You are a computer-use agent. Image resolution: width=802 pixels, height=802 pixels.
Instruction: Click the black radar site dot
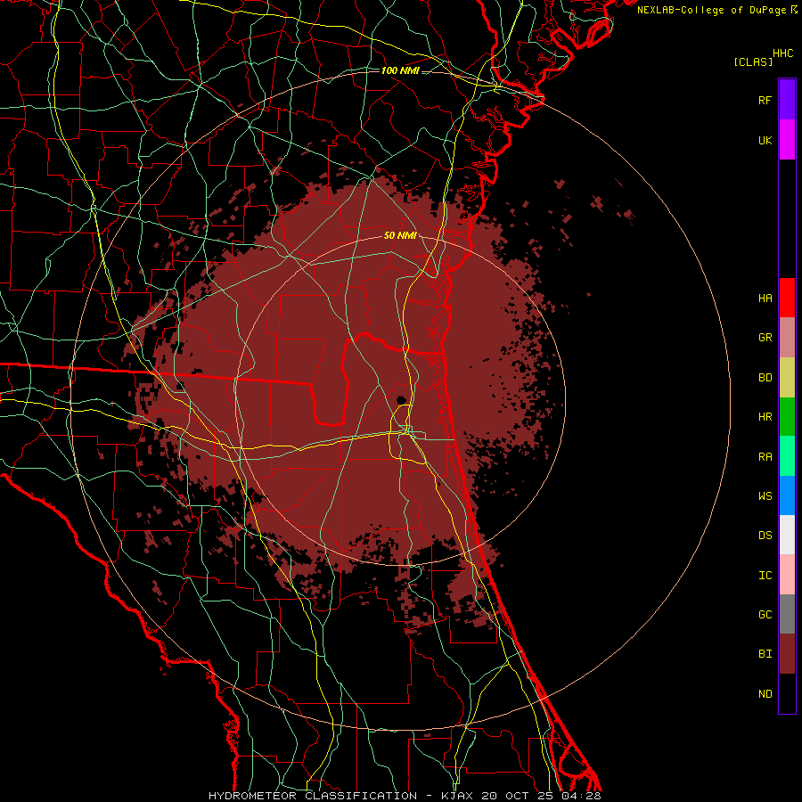[x=401, y=399]
